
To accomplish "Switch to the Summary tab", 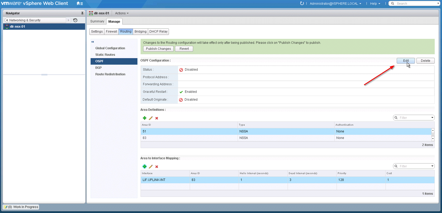I will coord(97,21).
